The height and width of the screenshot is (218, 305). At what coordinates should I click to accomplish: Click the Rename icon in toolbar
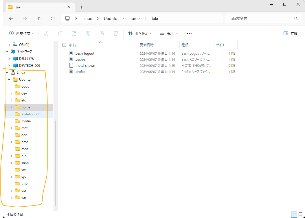(x=88, y=34)
